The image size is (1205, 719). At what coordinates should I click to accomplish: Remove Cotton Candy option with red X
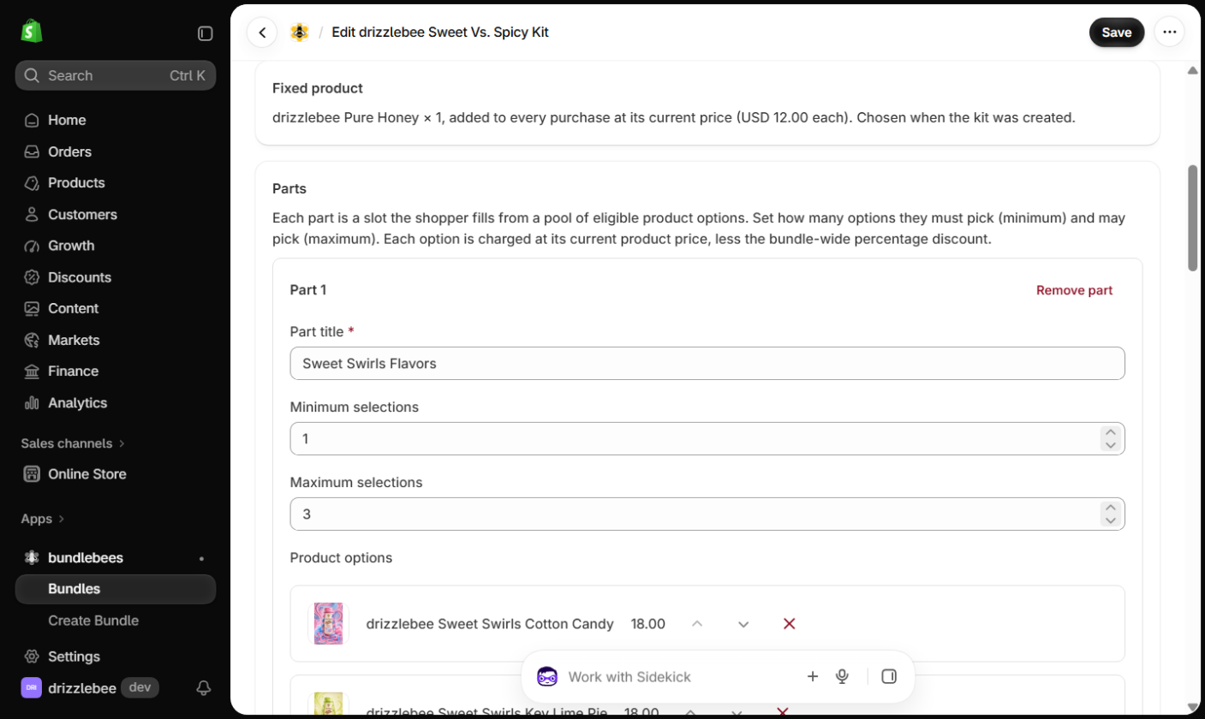[790, 624]
